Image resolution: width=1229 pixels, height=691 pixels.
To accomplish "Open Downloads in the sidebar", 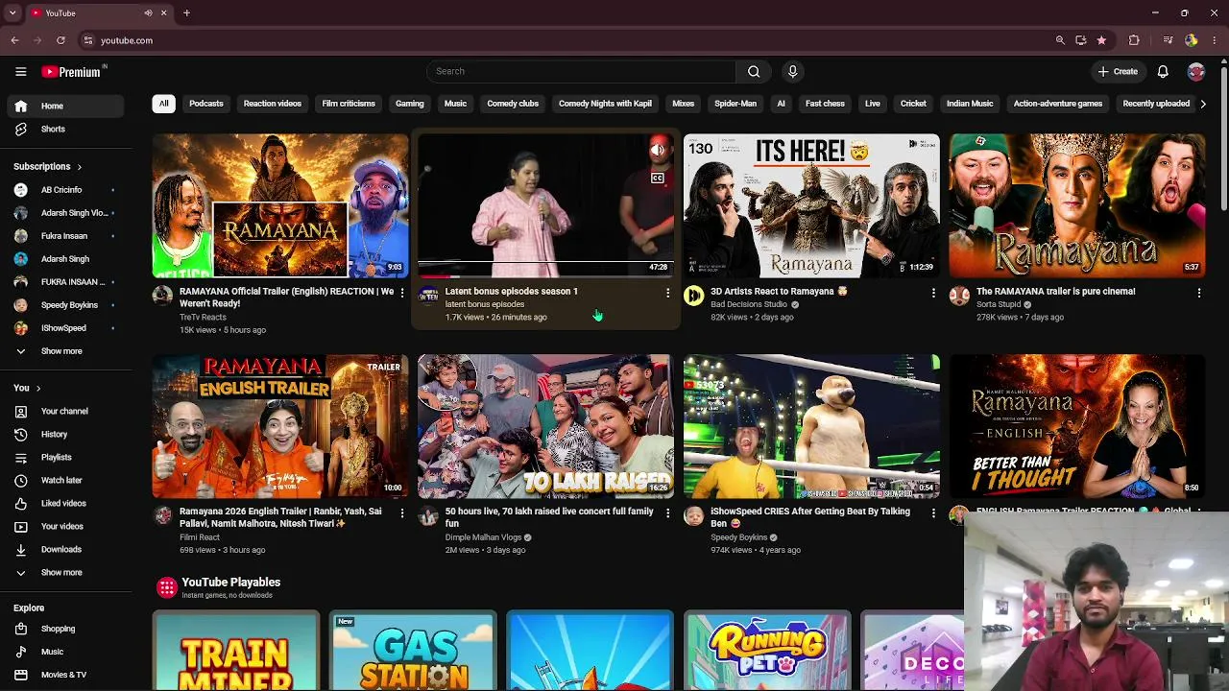I will (x=65, y=549).
